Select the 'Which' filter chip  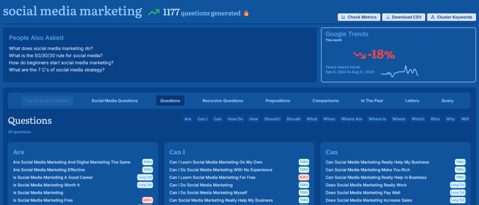tap(418, 119)
